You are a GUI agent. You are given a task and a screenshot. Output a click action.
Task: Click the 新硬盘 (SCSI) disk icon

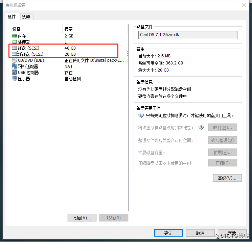[15, 54]
